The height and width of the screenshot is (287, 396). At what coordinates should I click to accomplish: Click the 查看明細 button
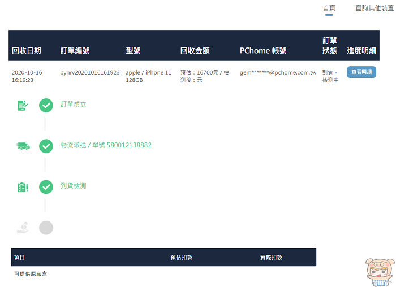point(361,72)
